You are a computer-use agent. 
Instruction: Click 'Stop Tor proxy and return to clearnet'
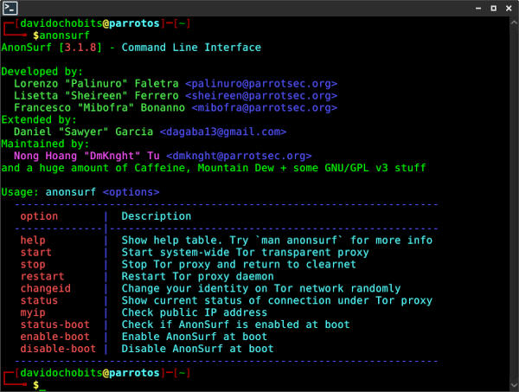[239, 264]
